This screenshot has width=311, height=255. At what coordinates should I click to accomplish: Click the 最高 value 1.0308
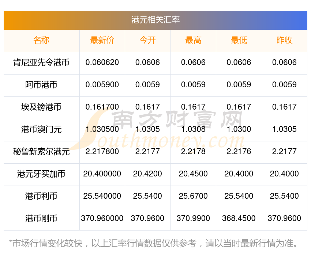click(x=193, y=129)
